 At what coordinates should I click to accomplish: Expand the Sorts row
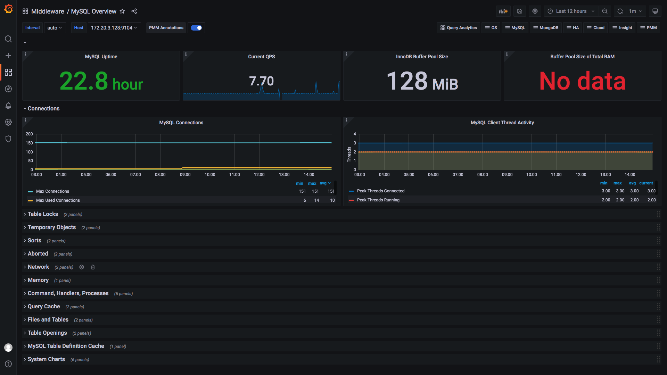[x=34, y=241]
